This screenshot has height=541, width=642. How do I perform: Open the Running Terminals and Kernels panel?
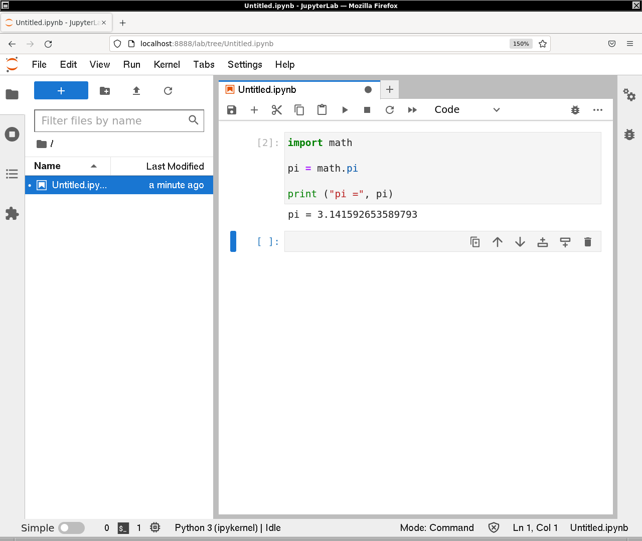tap(12, 134)
